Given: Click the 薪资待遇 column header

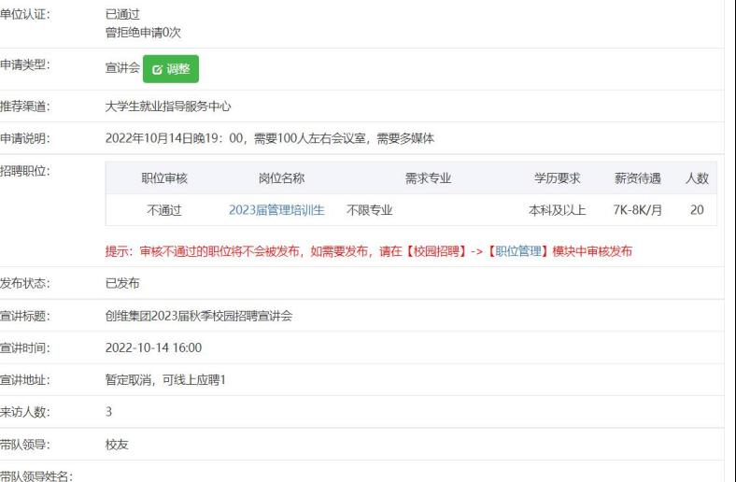Looking at the screenshot, I should pyautogui.click(x=637, y=178).
